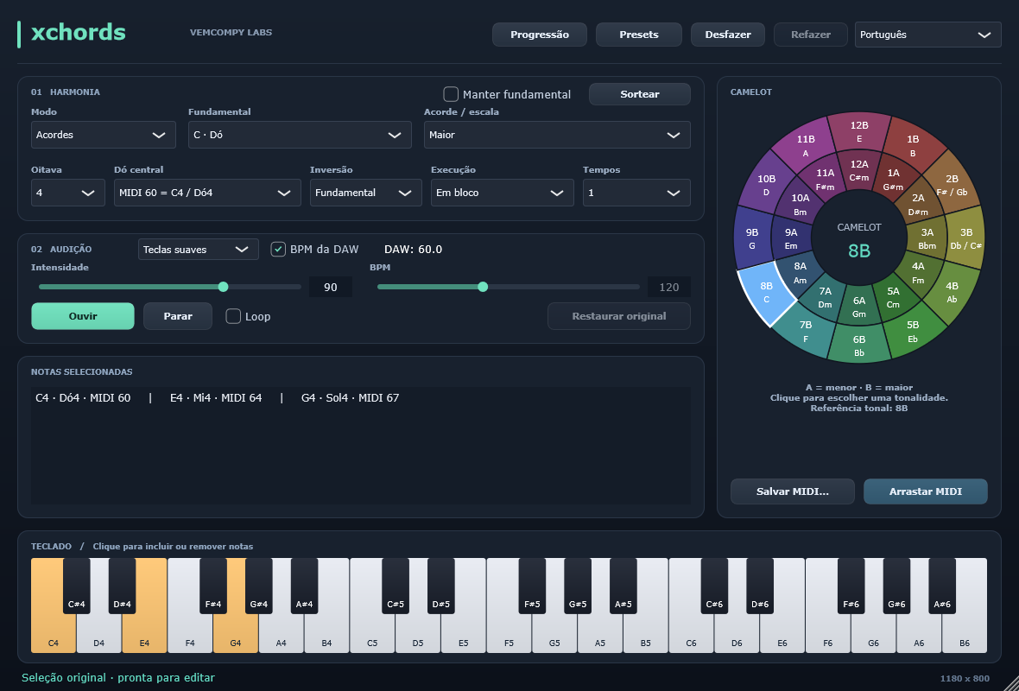The height and width of the screenshot is (691, 1019).
Task: Open the Oitava dropdown
Action: point(67,193)
